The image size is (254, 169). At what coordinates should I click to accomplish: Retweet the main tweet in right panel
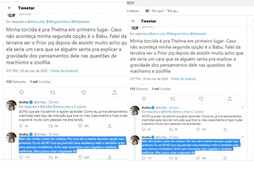(x=173, y=99)
